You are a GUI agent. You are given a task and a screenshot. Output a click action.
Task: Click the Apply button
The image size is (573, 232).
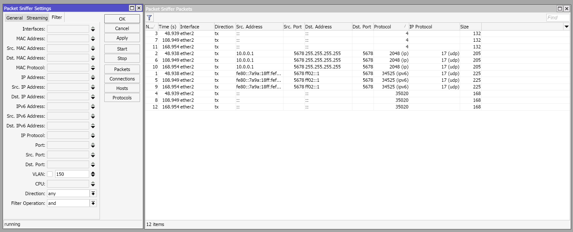122,38
